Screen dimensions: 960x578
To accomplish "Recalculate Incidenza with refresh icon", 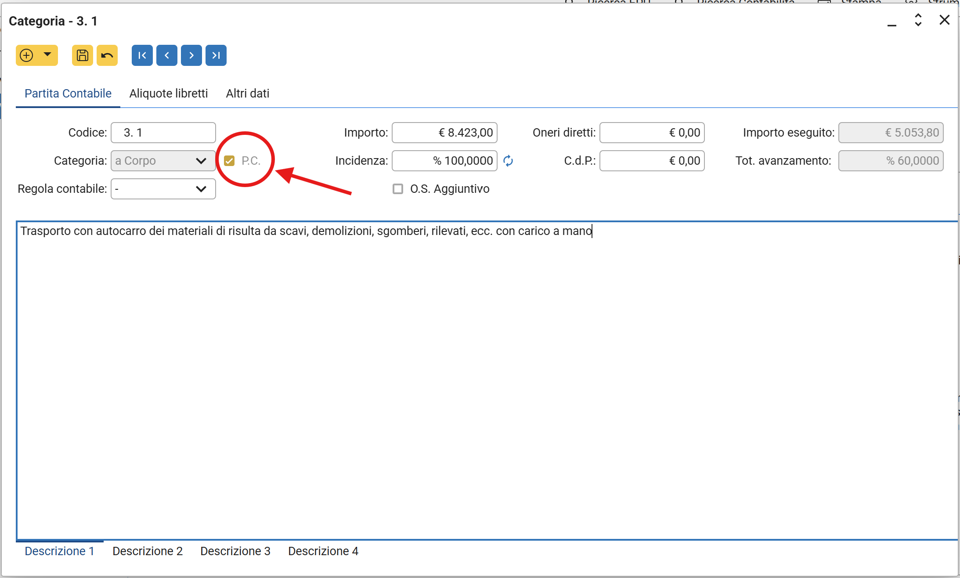I will [x=508, y=161].
